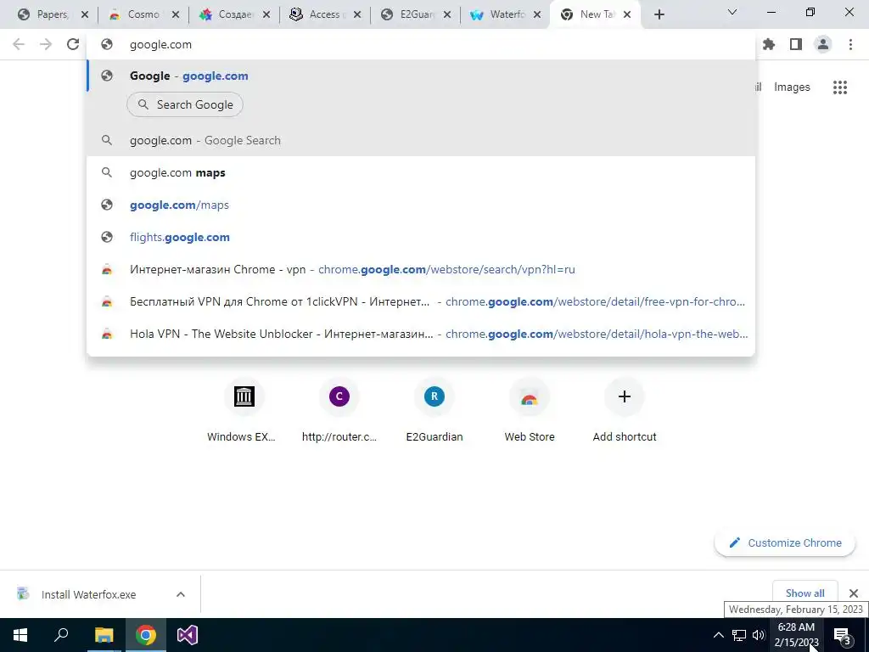Select the google.com/maps URL suggestion
This screenshot has height=652, width=869.
(x=421, y=205)
